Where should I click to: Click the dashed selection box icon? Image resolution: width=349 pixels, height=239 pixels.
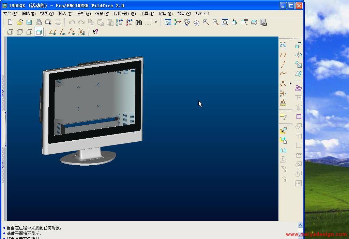tap(148, 22)
